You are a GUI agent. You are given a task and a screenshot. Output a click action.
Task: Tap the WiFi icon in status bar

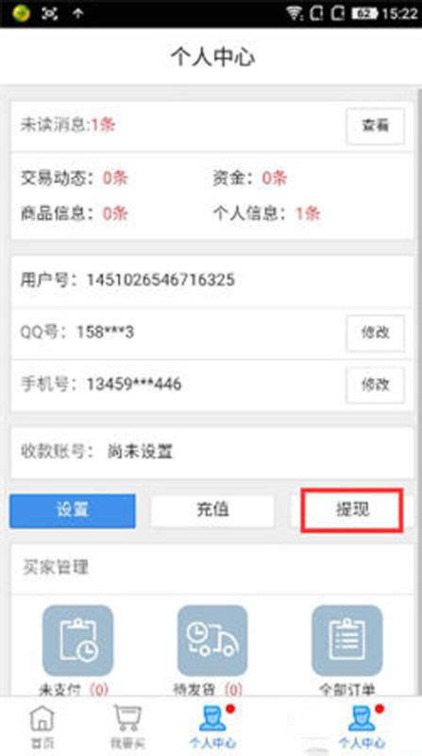(x=295, y=13)
